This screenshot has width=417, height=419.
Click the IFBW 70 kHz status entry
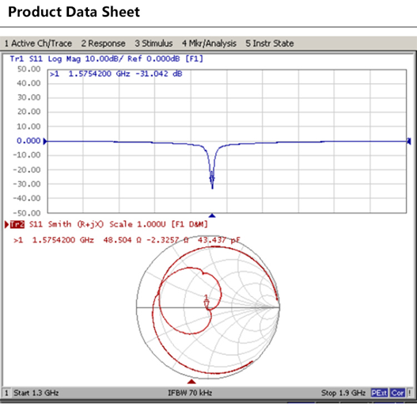click(x=190, y=393)
